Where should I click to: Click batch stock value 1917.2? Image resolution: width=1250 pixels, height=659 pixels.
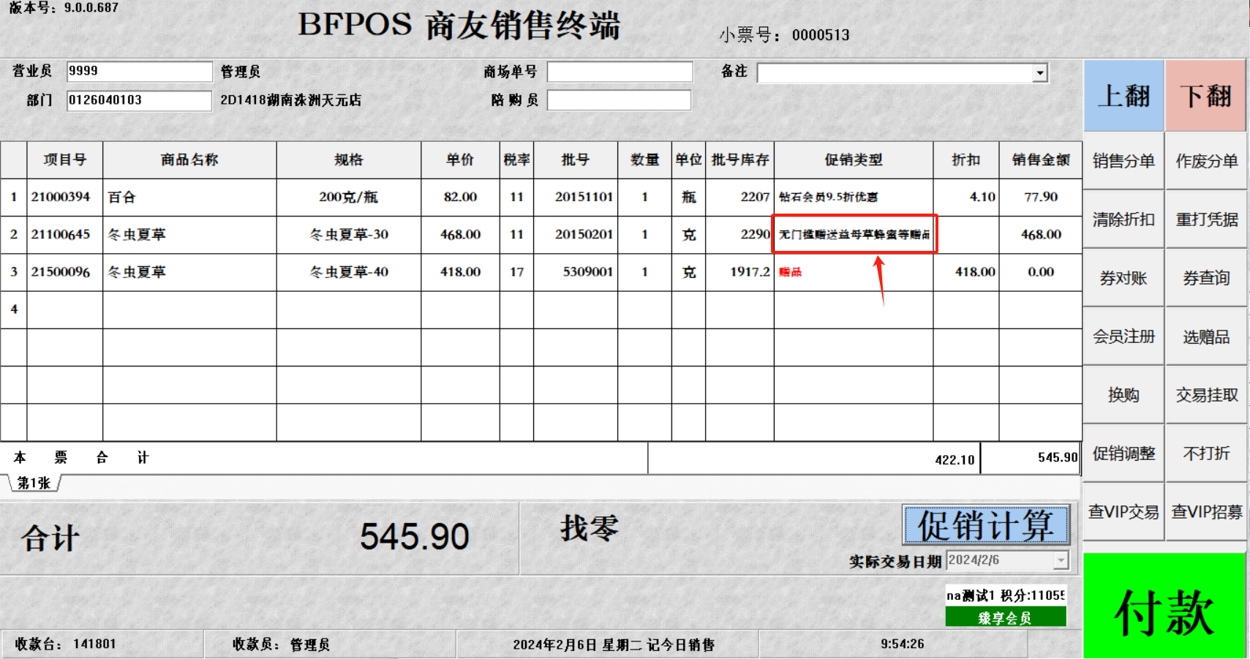739,272
